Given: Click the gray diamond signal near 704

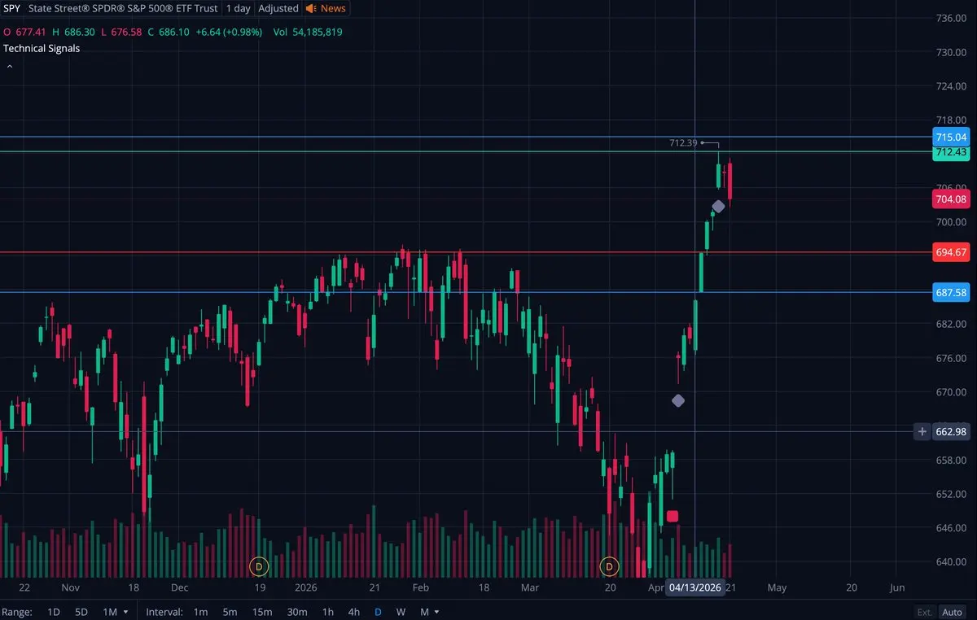Looking at the screenshot, I should click(718, 207).
